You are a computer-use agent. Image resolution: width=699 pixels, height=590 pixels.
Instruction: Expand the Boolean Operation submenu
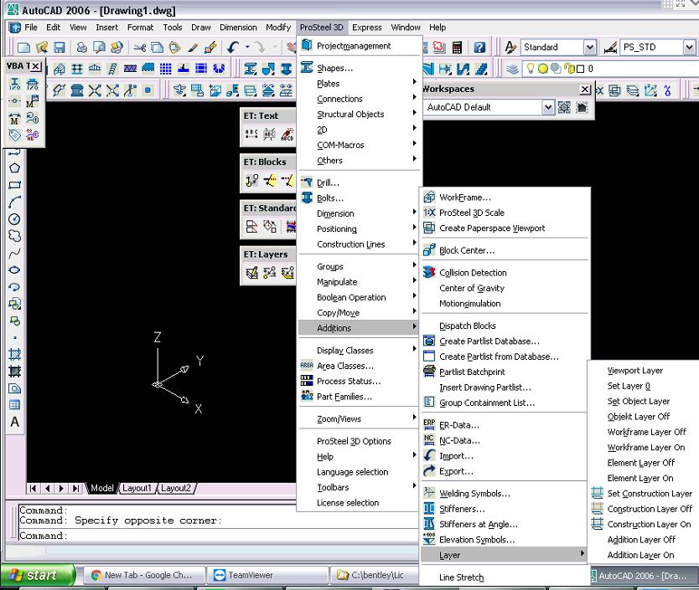pyautogui.click(x=360, y=297)
